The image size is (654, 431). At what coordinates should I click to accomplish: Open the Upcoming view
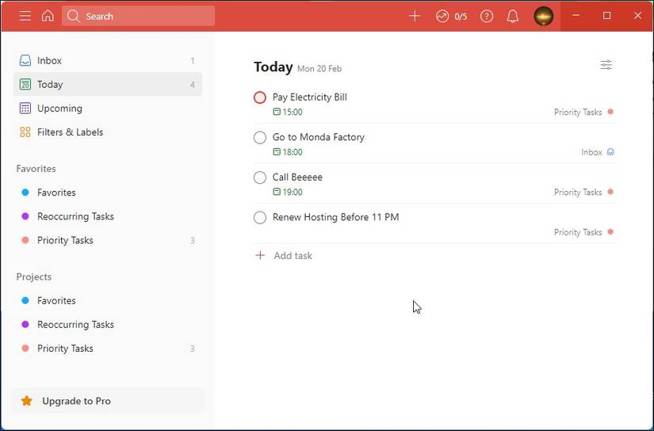point(108,109)
